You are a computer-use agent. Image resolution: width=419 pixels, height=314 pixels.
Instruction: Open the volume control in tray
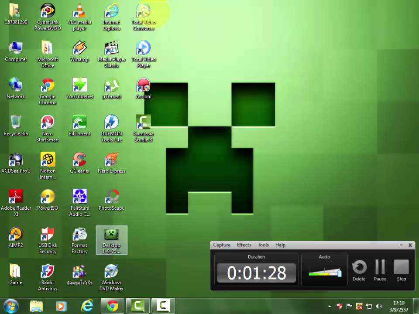click(x=379, y=306)
